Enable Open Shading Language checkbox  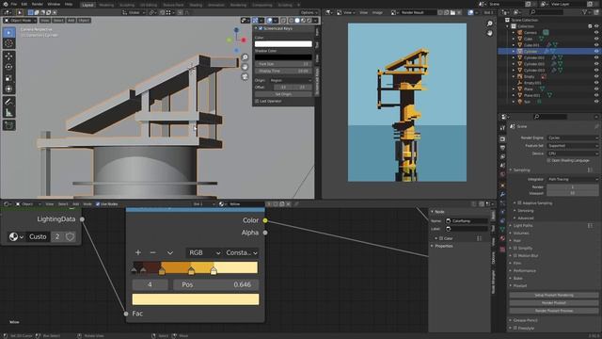click(x=548, y=161)
